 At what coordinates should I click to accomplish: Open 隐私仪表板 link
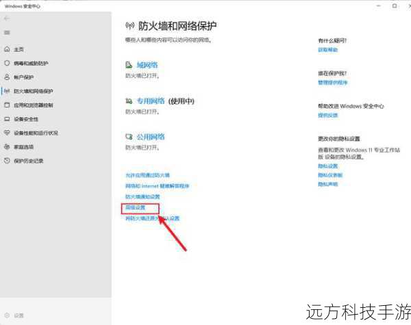click(x=330, y=175)
